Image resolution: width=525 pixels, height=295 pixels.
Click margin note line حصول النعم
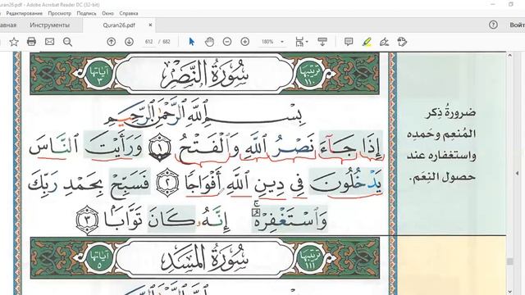pos(441,177)
